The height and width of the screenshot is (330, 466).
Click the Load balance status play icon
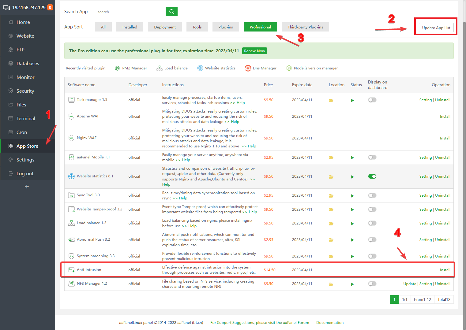click(x=352, y=224)
